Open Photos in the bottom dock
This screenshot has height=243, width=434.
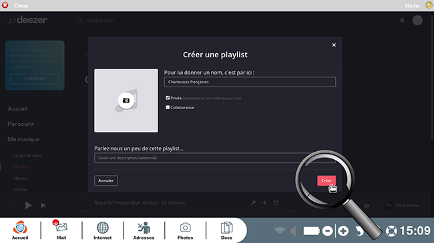pos(185,230)
